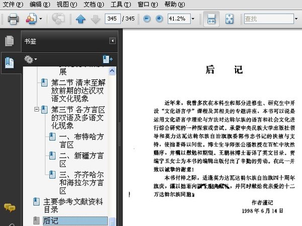Click bookmark icon beside 主要参考文献资料目录
Image resolution: width=302 pixels, height=226 pixels.
(x=36, y=201)
